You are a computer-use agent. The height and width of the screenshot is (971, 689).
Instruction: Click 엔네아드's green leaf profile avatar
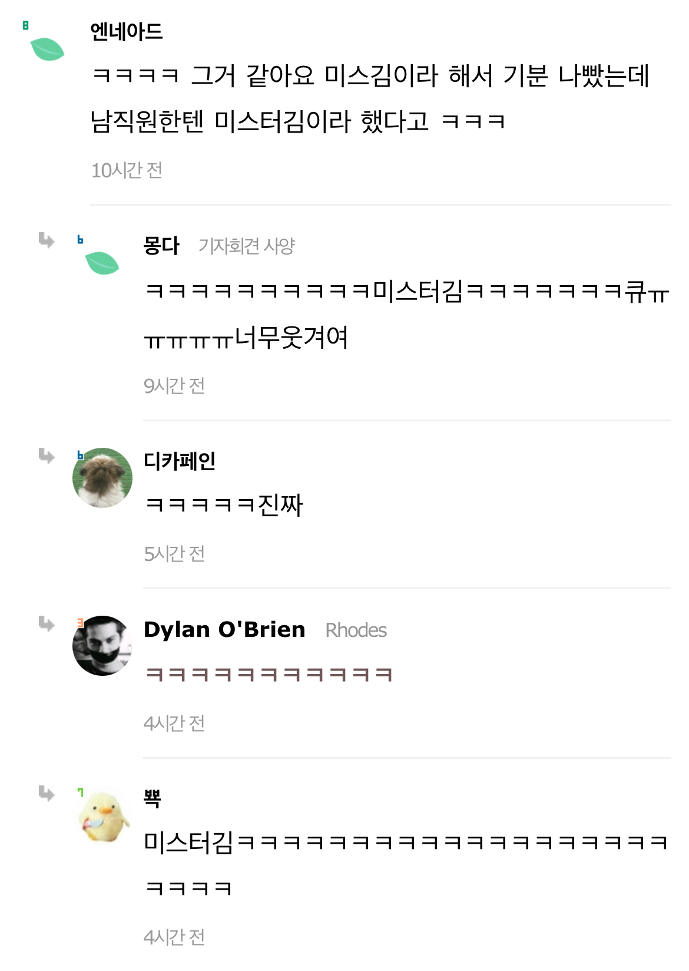(x=47, y=49)
